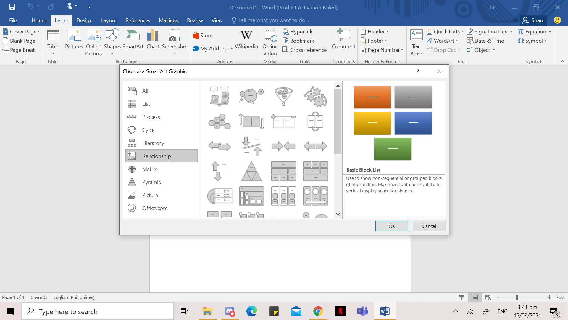Open Microsoft Teams from the taskbar
This screenshot has height=320, width=568.
pyautogui.click(x=362, y=311)
